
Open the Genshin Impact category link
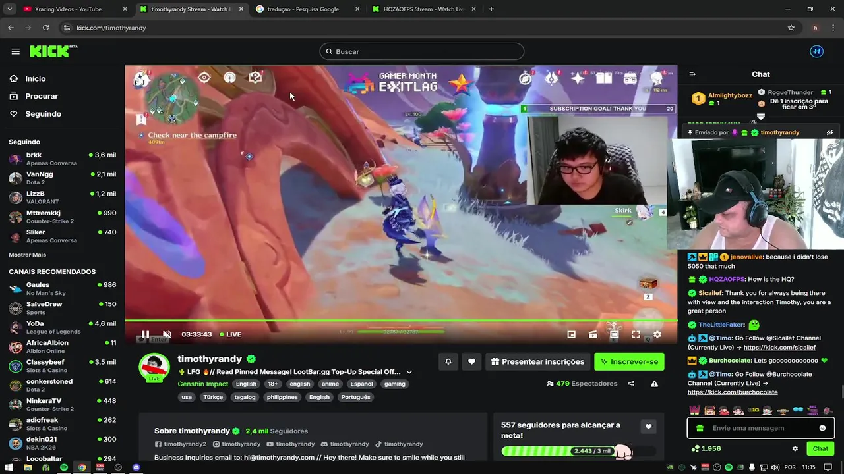pyautogui.click(x=203, y=384)
